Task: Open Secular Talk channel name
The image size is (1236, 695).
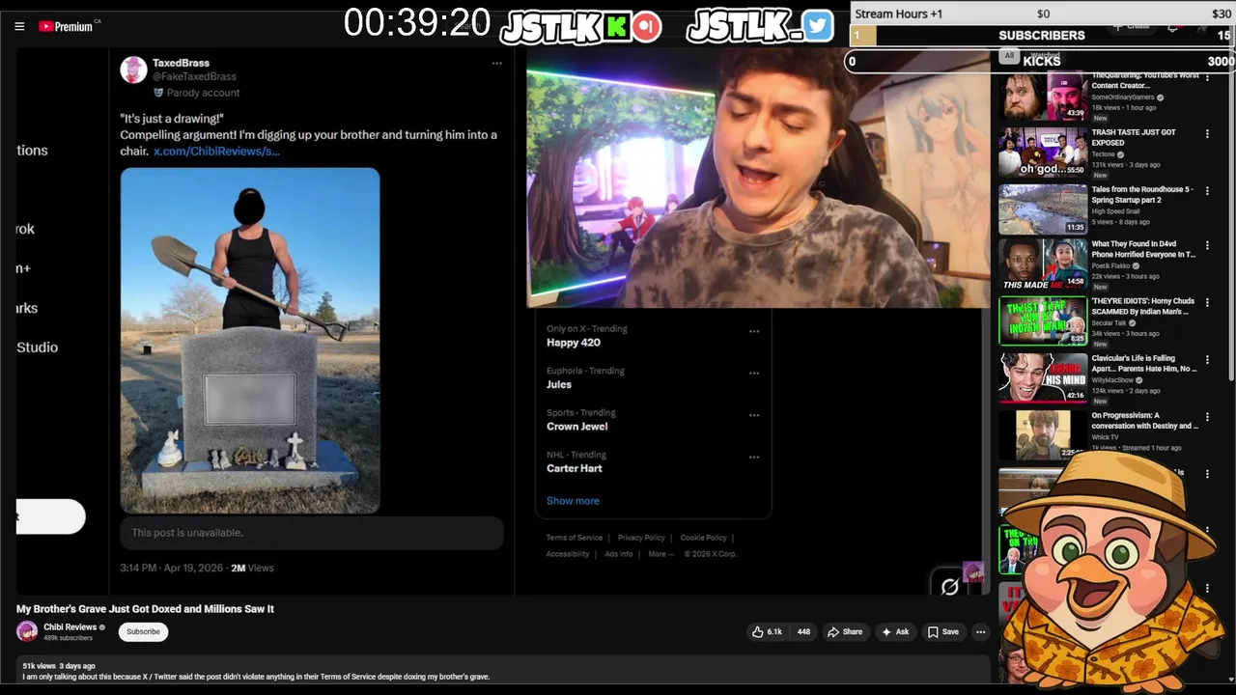Action: coord(1109,323)
